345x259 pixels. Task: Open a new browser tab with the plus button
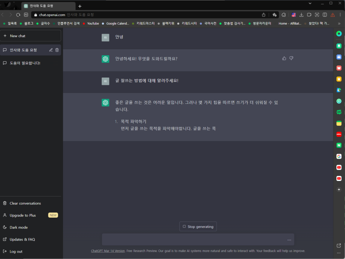80,6
